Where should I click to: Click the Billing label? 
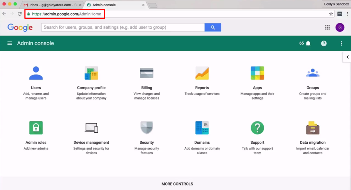(147, 88)
